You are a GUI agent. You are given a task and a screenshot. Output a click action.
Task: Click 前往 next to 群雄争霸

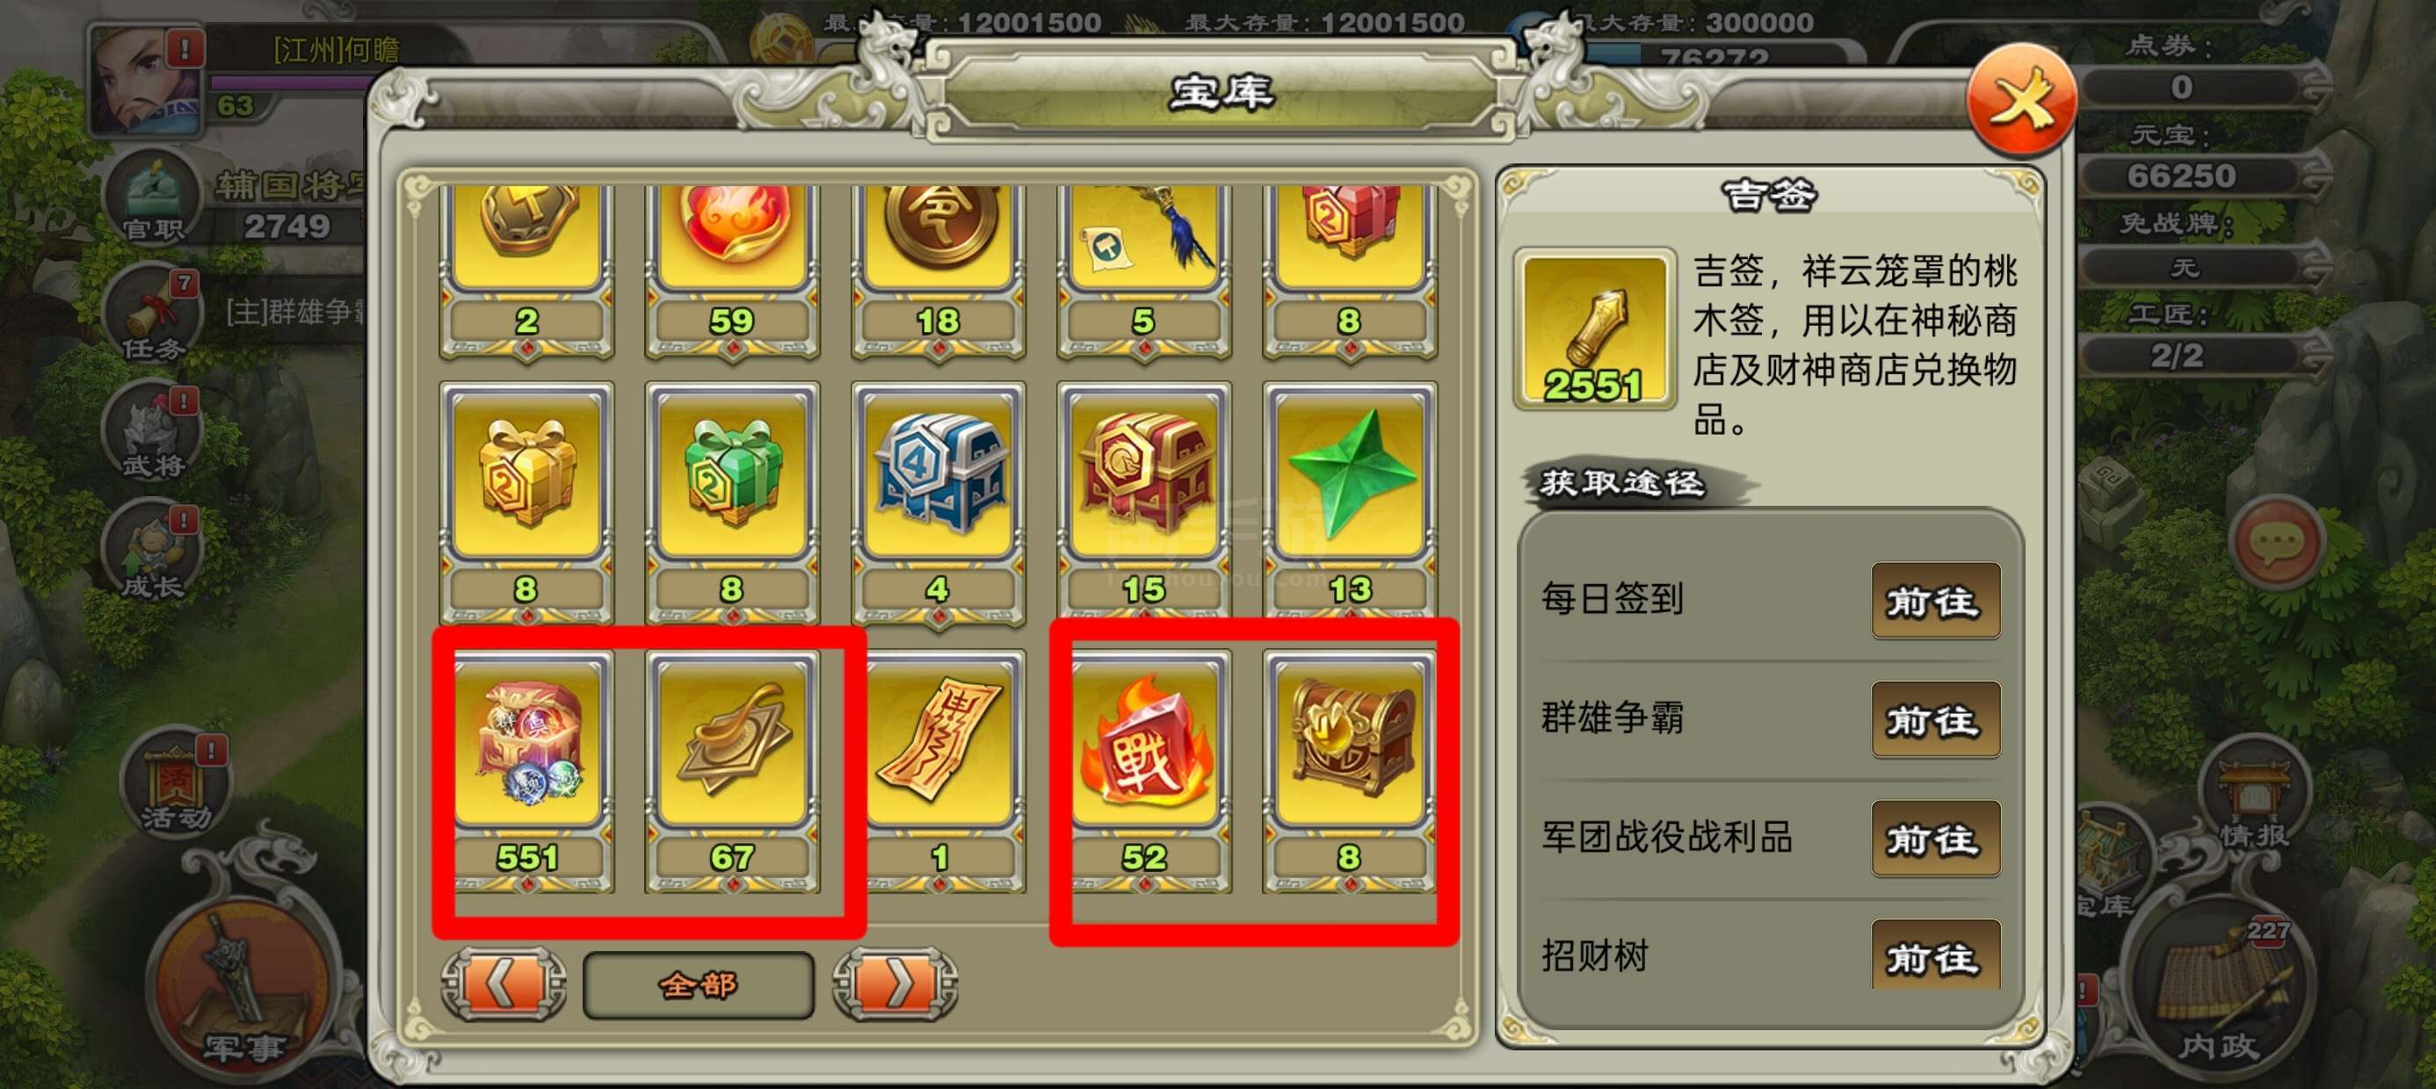pyautogui.click(x=1935, y=720)
